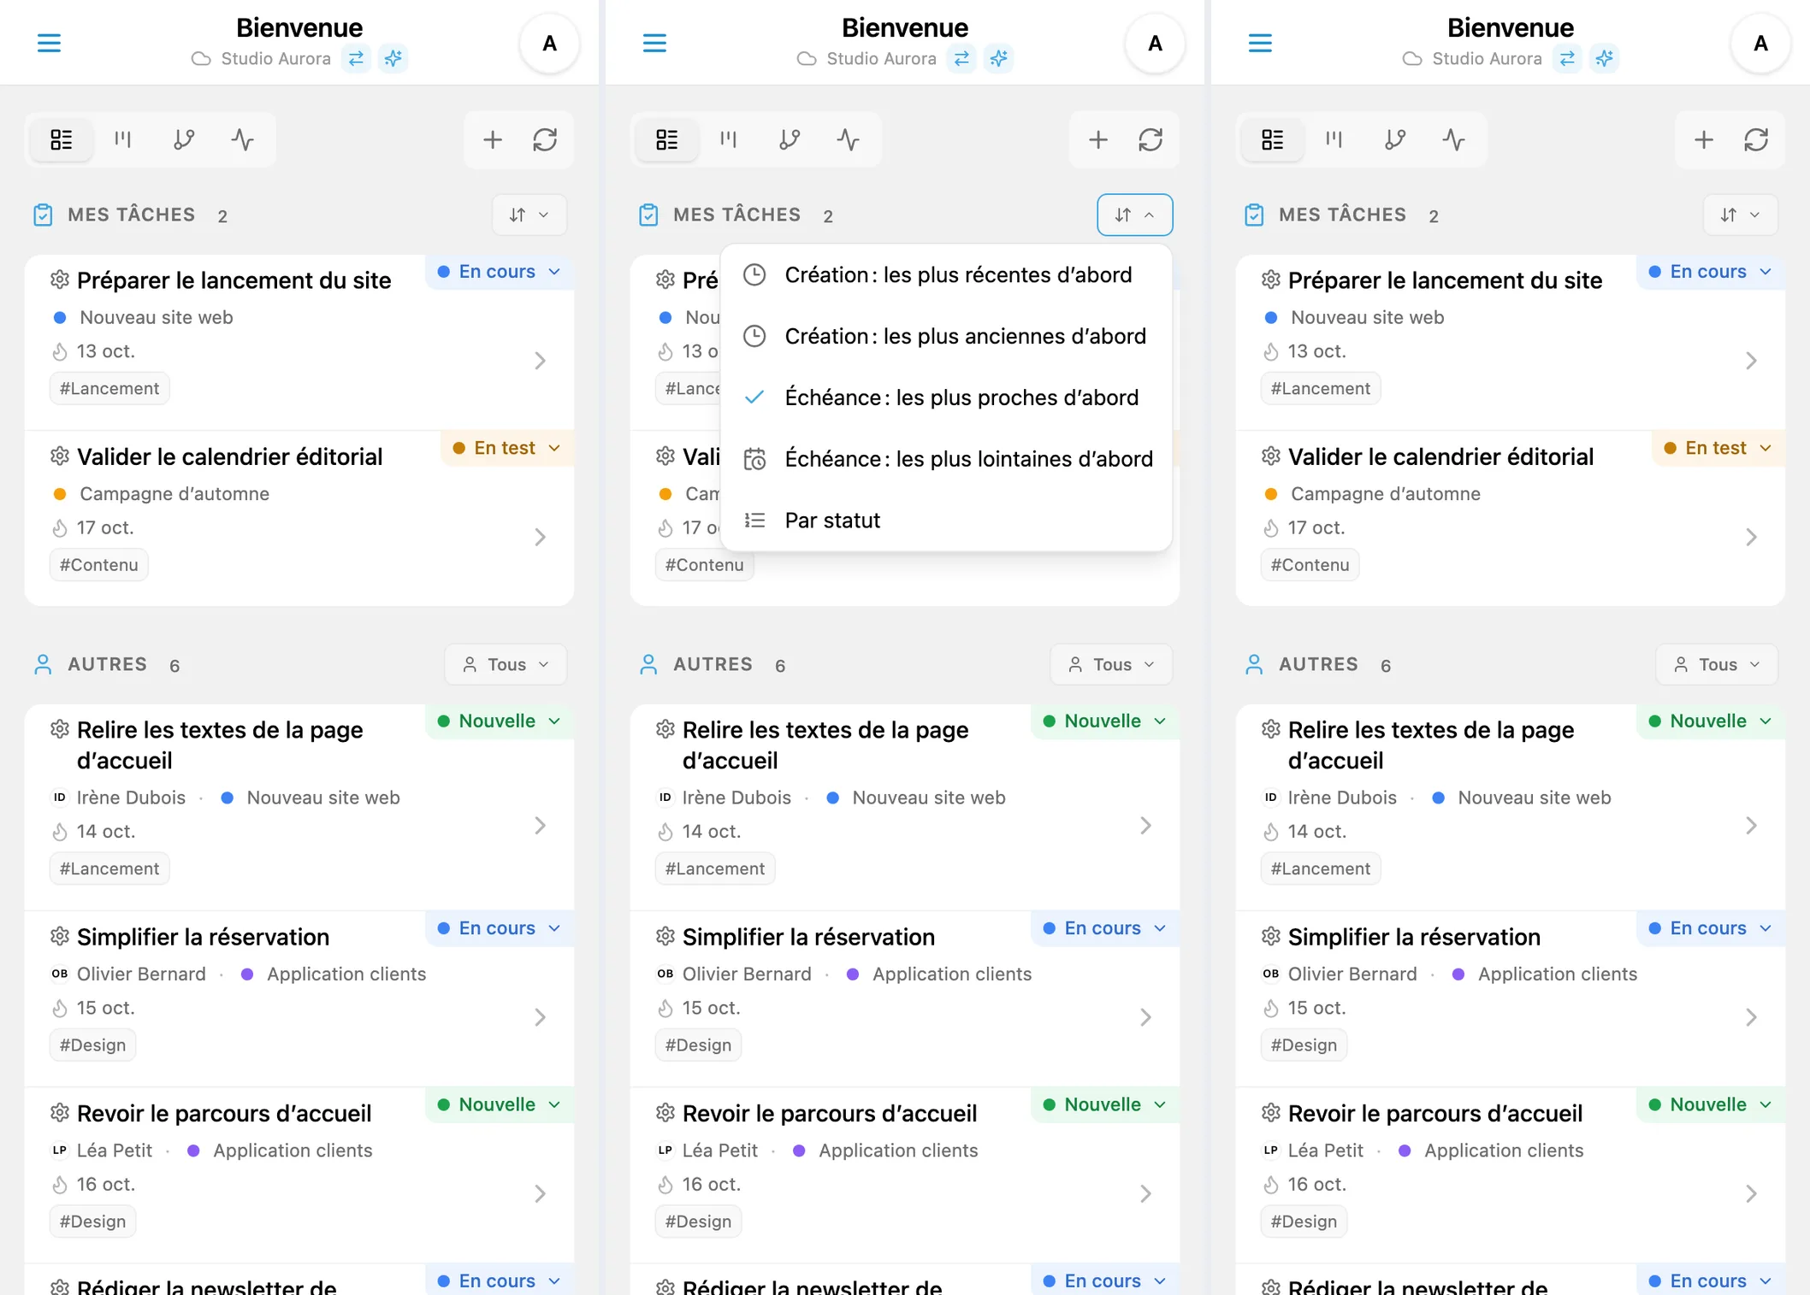Image resolution: width=1810 pixels, height=1295 pixels.
Task: Select Échéance : les plus lointaines d'abord
Action: pos(946,459)
